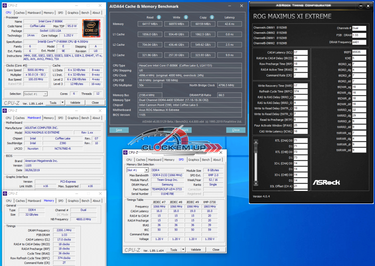
Task: Select the Graphics tab in Mainboard CPU-Z window
Action: [x=73, y=118]
